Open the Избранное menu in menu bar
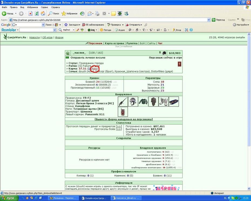The height and width of the screenshot is (201, 251). pyautogui.click(x=32, y=7)
